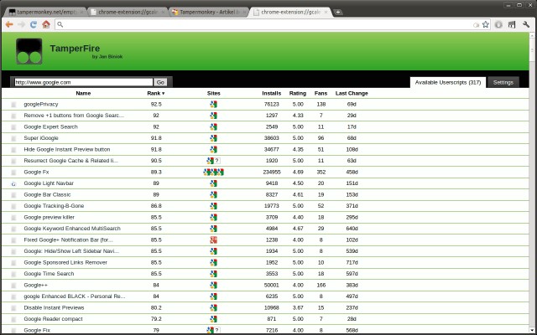Open a new tab with the plus button

click(x=337, y=12)
